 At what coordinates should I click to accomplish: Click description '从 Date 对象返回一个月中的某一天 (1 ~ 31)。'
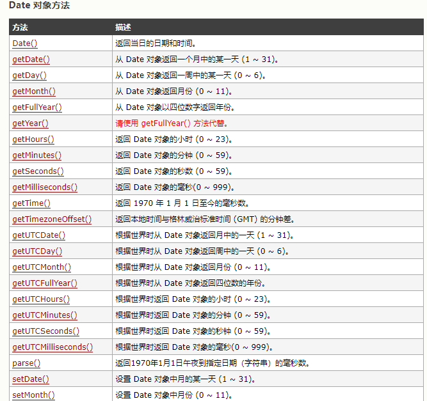click(x=197, y=59)
